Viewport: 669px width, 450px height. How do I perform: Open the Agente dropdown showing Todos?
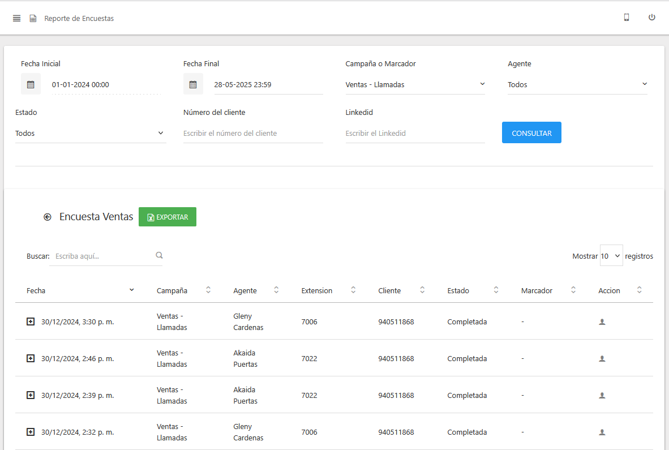[x=577, y=84]
